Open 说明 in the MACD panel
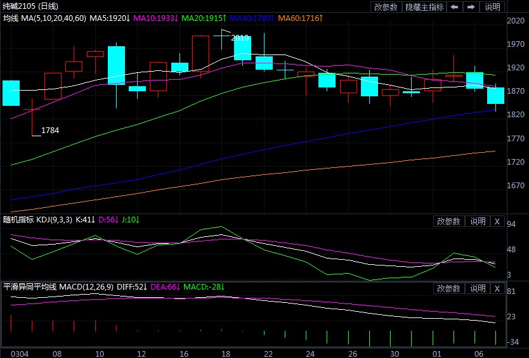Screen dimensions: 529x358 point(477,288)
